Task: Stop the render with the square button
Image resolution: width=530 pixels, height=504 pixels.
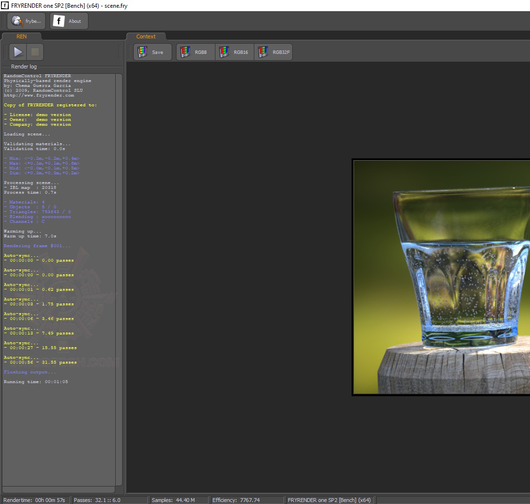Action: tap(35, 52)
